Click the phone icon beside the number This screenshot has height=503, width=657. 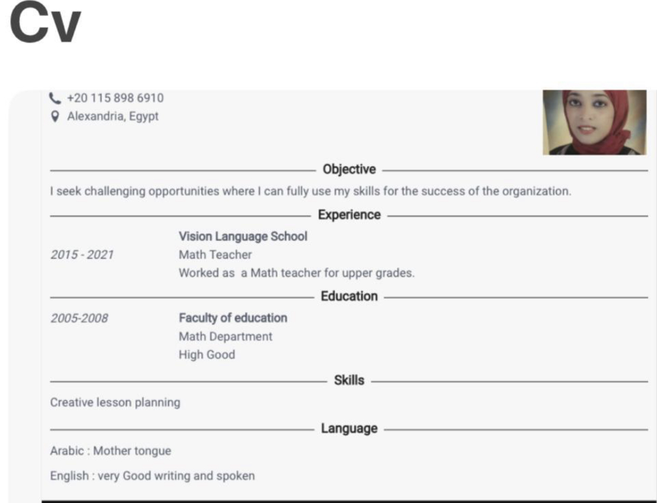tap(54, 98)
